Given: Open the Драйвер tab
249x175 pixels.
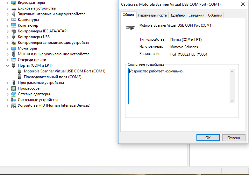Looking at the screenshot, I should pyautogui.click(x=178, y=15).
